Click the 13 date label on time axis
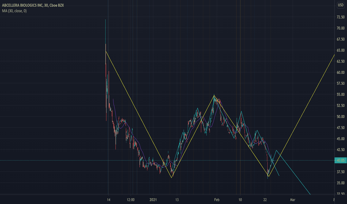 pos(177,200)
